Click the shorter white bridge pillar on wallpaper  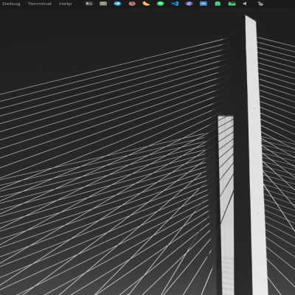(x=226, y=204)
